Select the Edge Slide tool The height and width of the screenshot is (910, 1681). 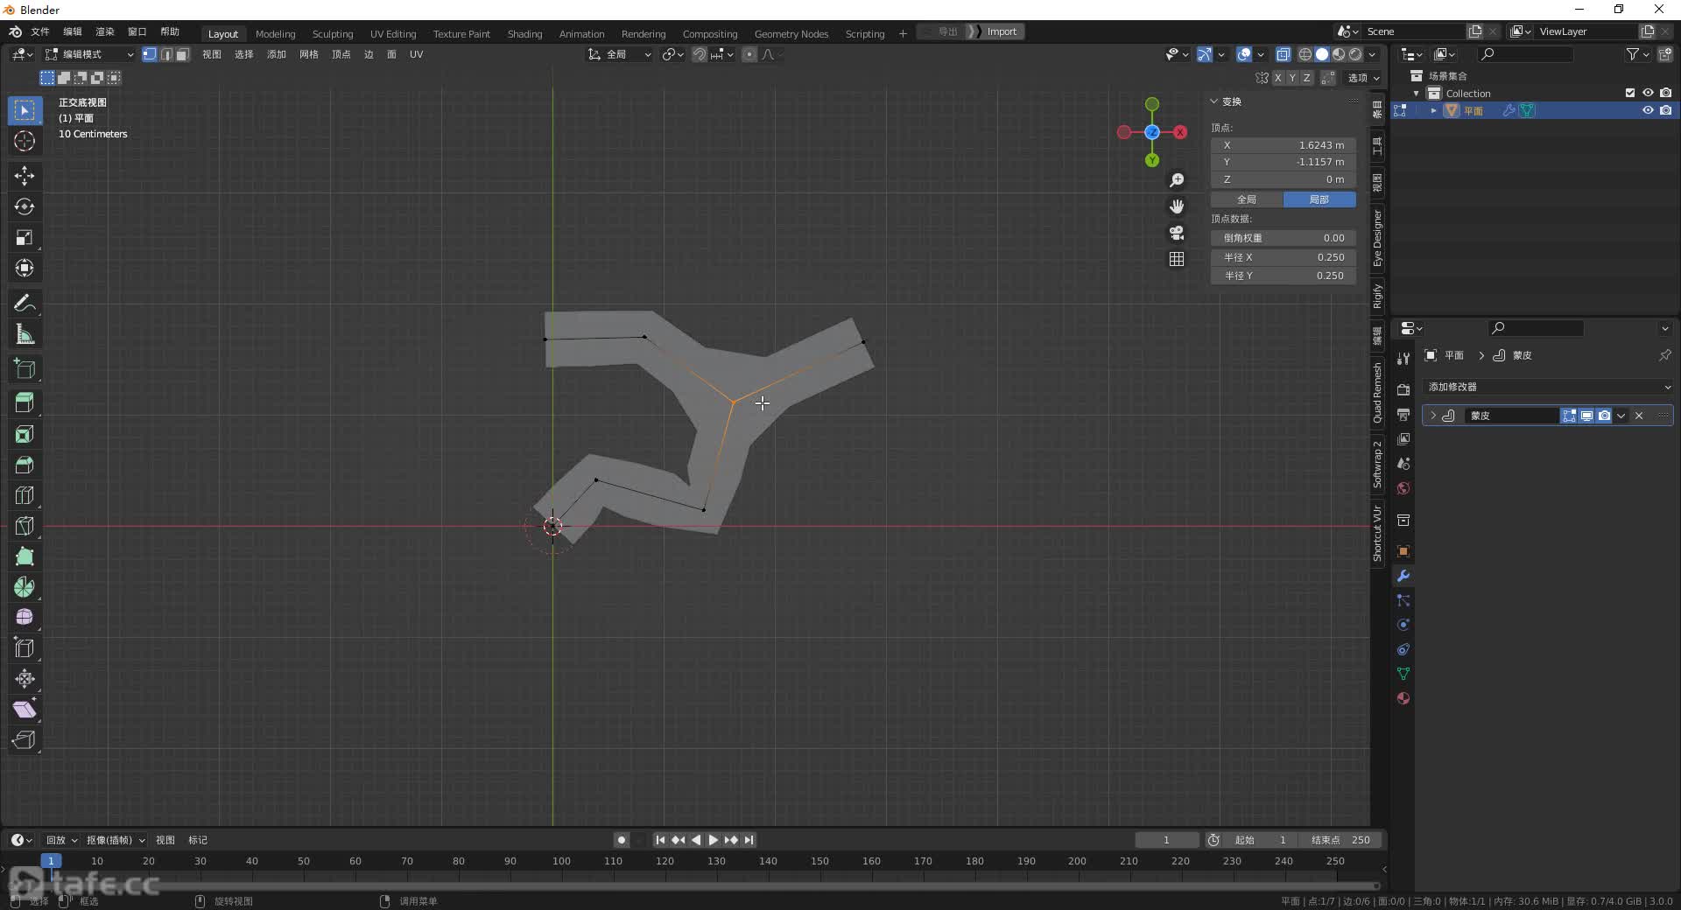(25, 648)
